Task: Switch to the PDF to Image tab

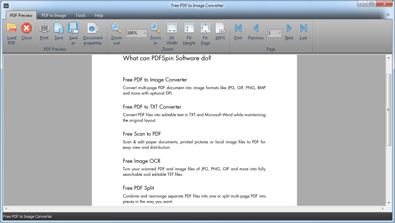Action: pos(54,15)
